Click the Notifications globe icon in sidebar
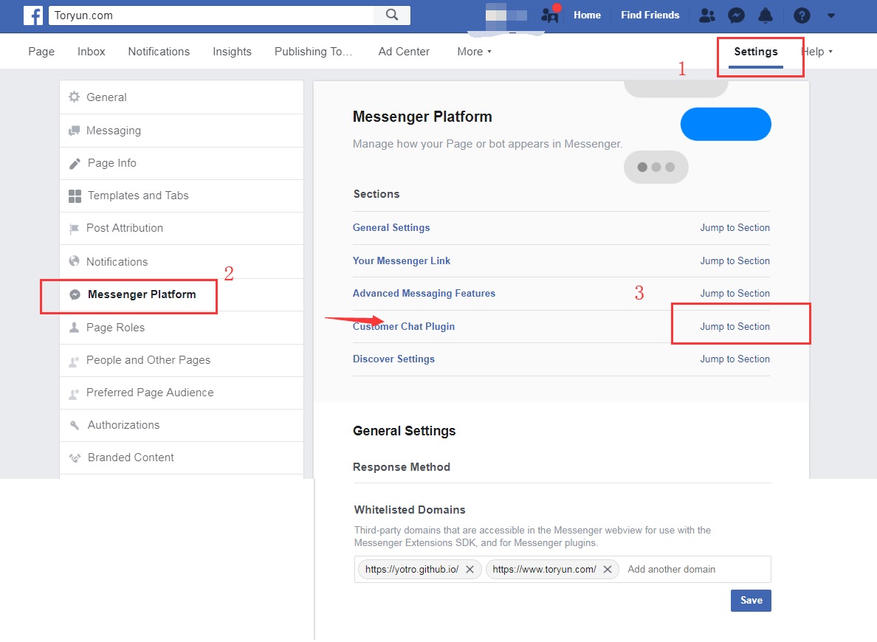The height and width of the screenshot is (642, 877). coord(74,261)
